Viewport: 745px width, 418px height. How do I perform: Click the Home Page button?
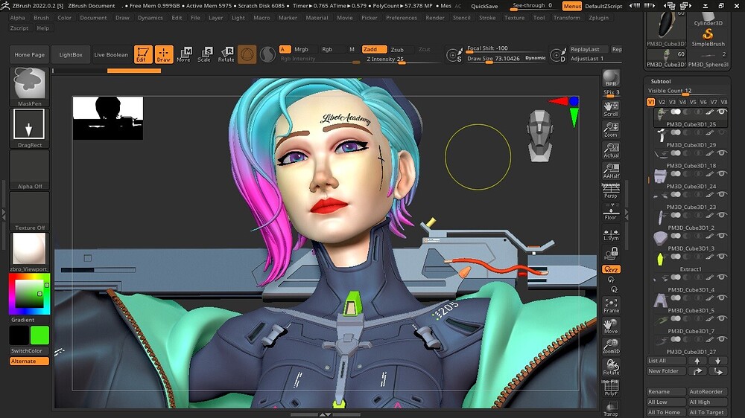30,54
